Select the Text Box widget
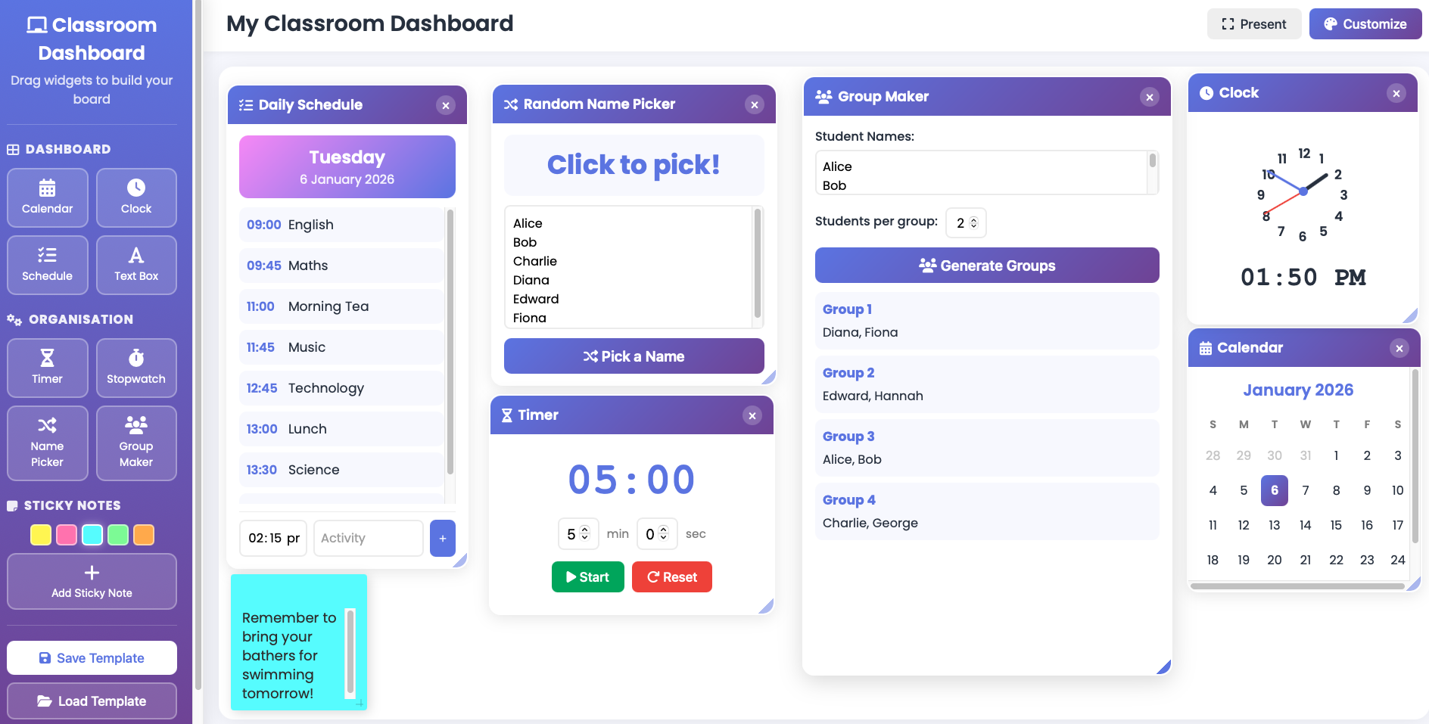The height and width of the screenshot is (724, 1429). (136, 265)
